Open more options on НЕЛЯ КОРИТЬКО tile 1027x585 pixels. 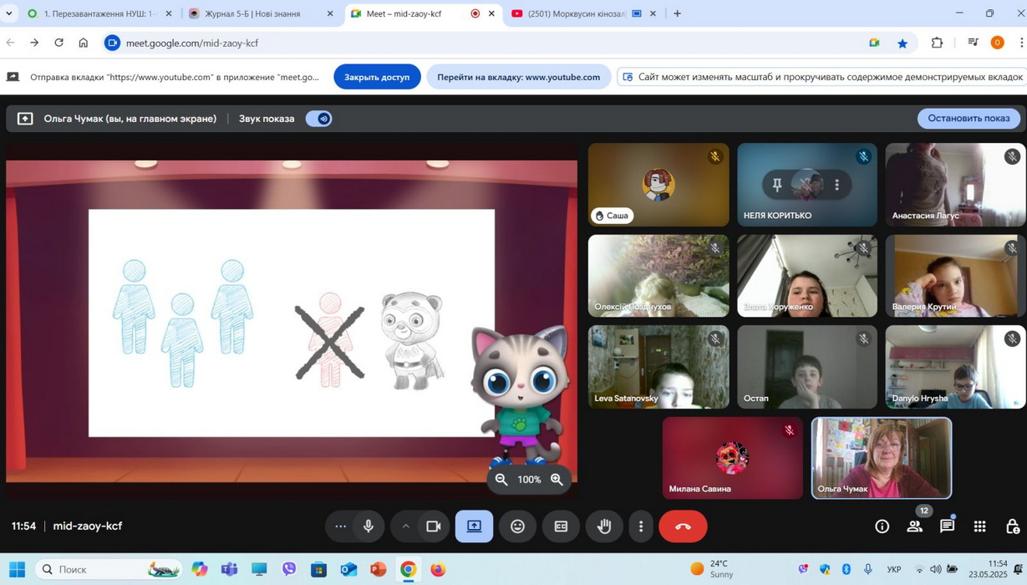click(836, 185)
